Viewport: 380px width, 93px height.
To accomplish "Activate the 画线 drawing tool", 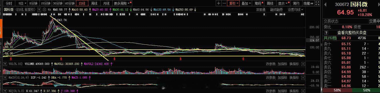I will point(270,3).
